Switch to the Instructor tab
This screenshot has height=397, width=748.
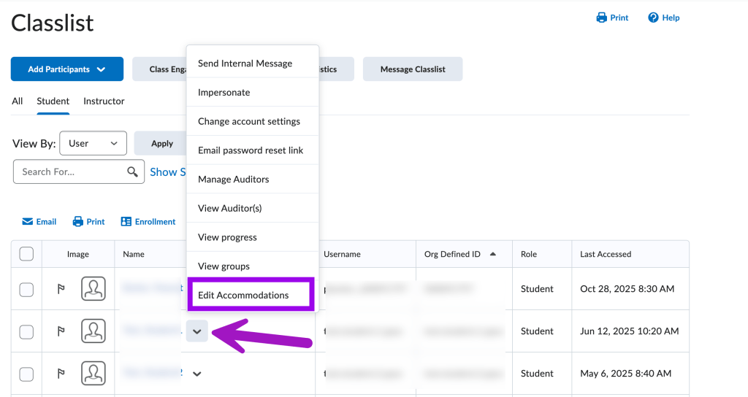click(x=104, y=101)
